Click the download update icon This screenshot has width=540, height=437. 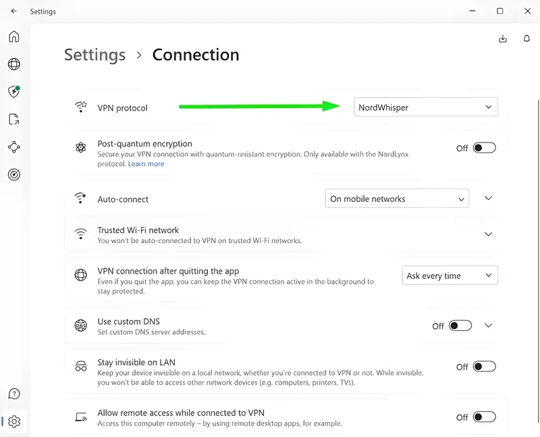click(503, 38)
